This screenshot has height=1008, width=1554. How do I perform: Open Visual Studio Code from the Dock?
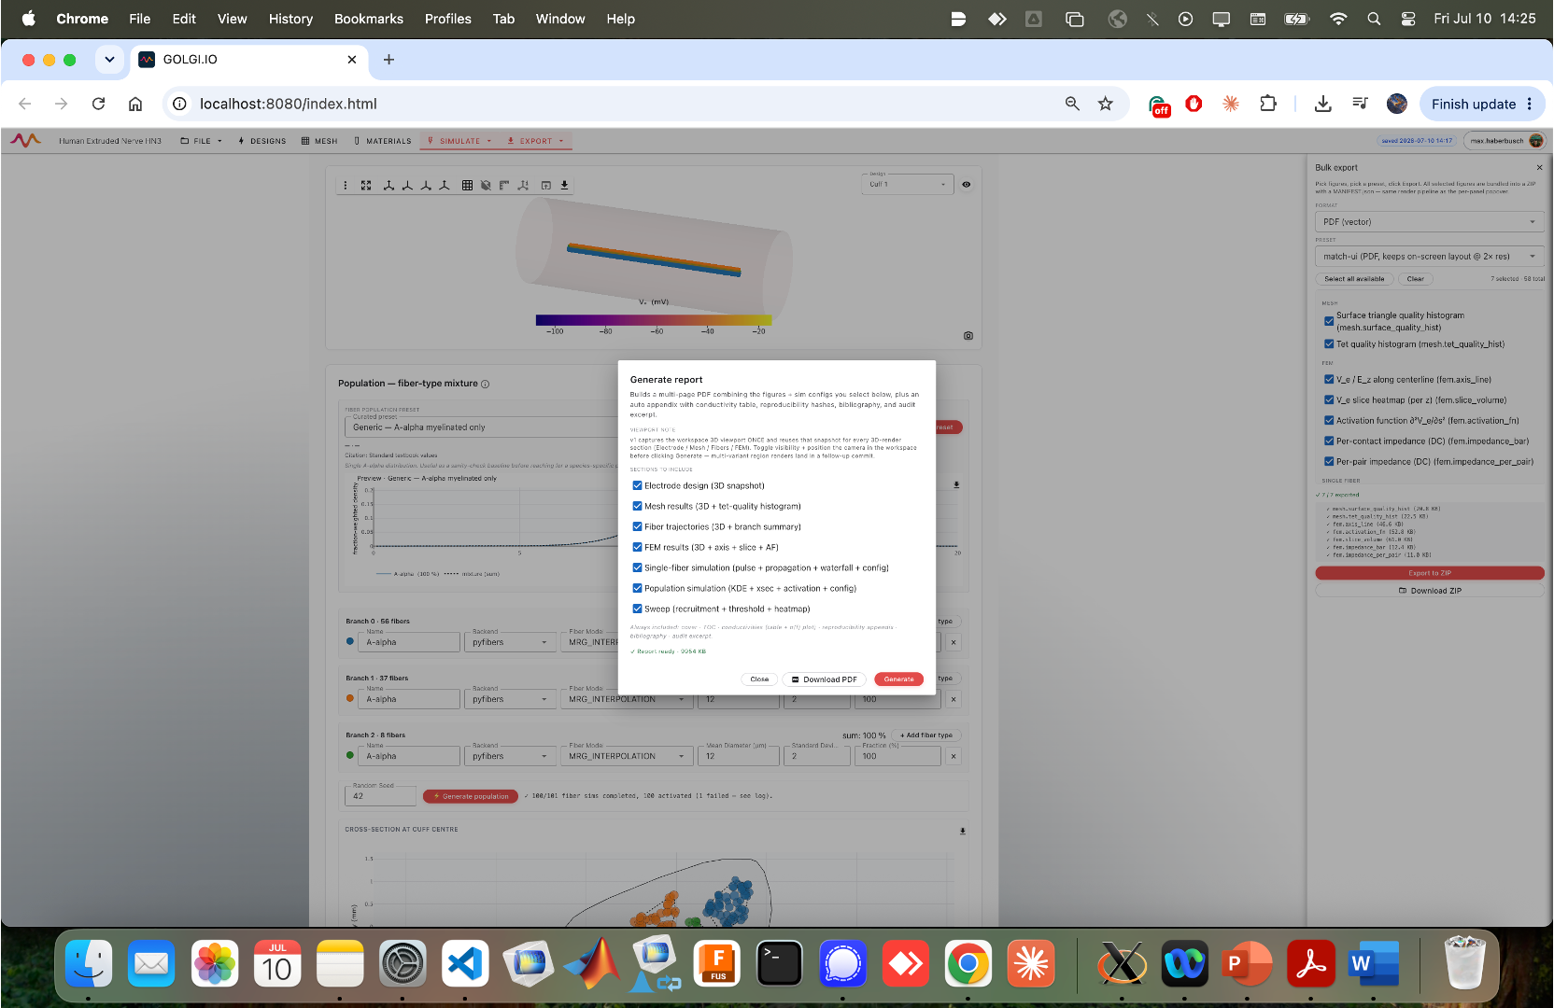tap(465, 964)
